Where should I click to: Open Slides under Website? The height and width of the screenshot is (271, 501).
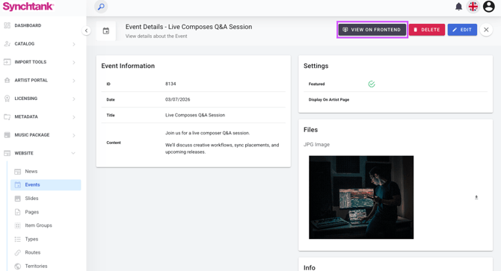(x=31, y=199)
